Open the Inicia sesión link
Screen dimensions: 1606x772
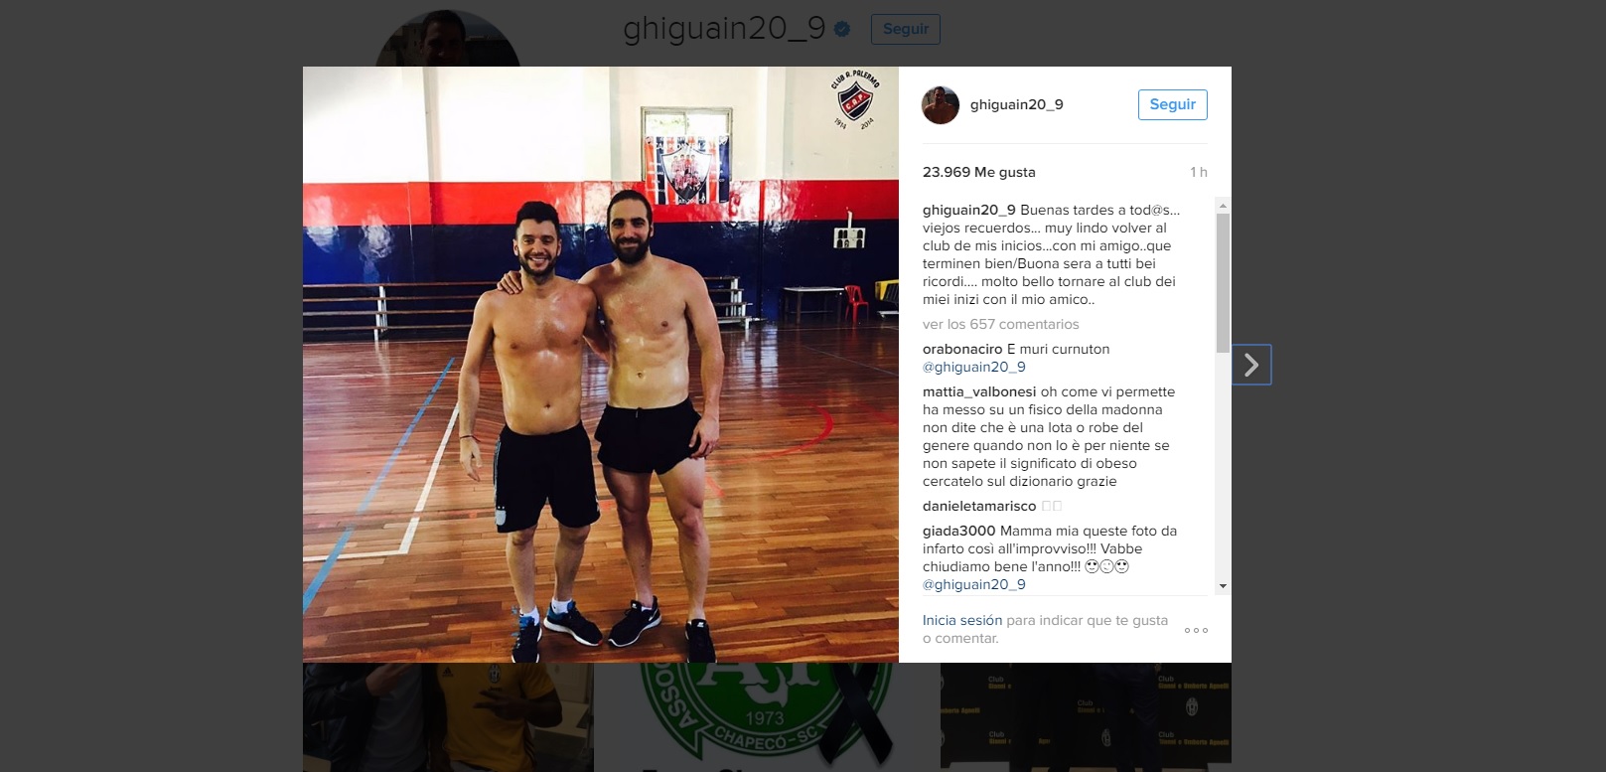962,620
